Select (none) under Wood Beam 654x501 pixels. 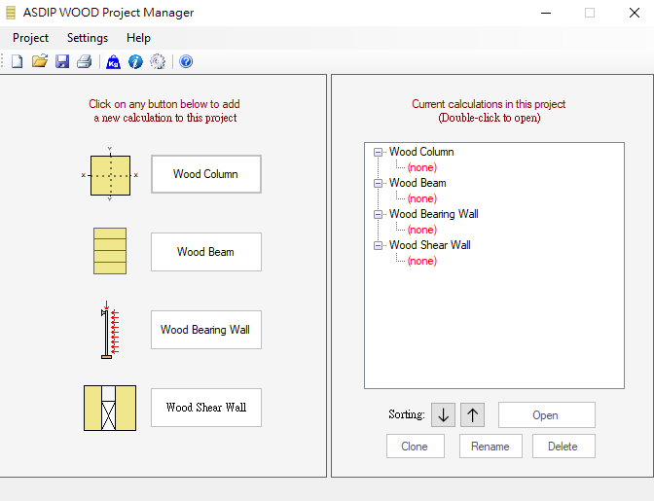pos(422,198)
